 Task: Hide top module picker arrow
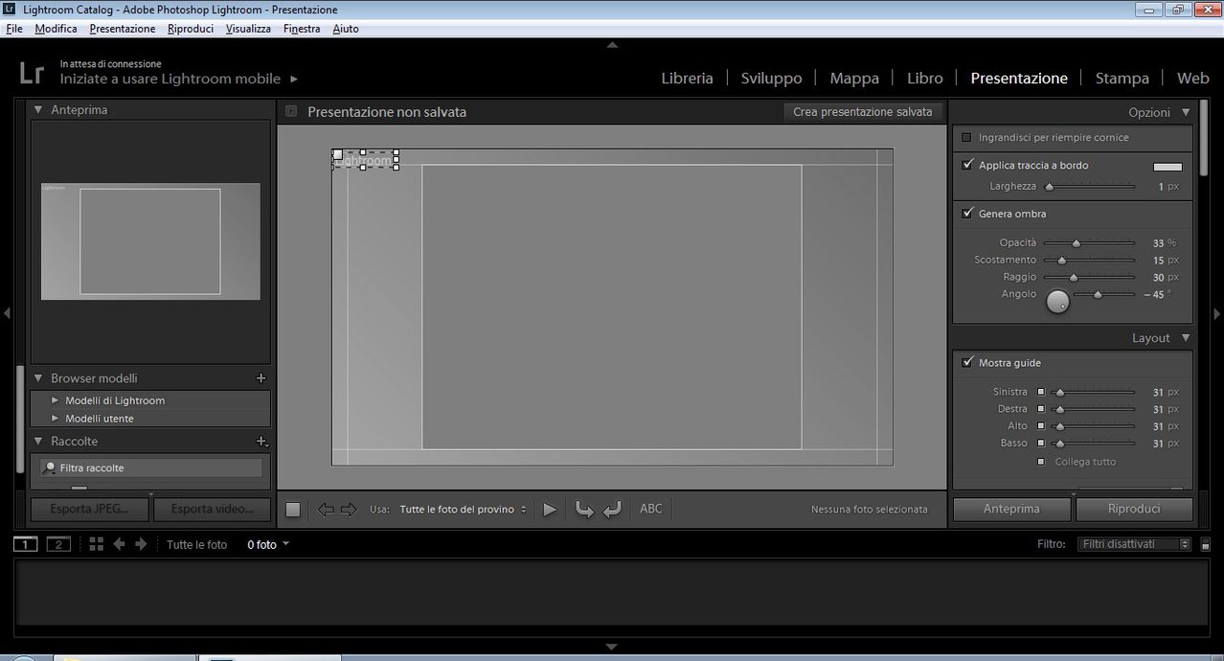612,44
